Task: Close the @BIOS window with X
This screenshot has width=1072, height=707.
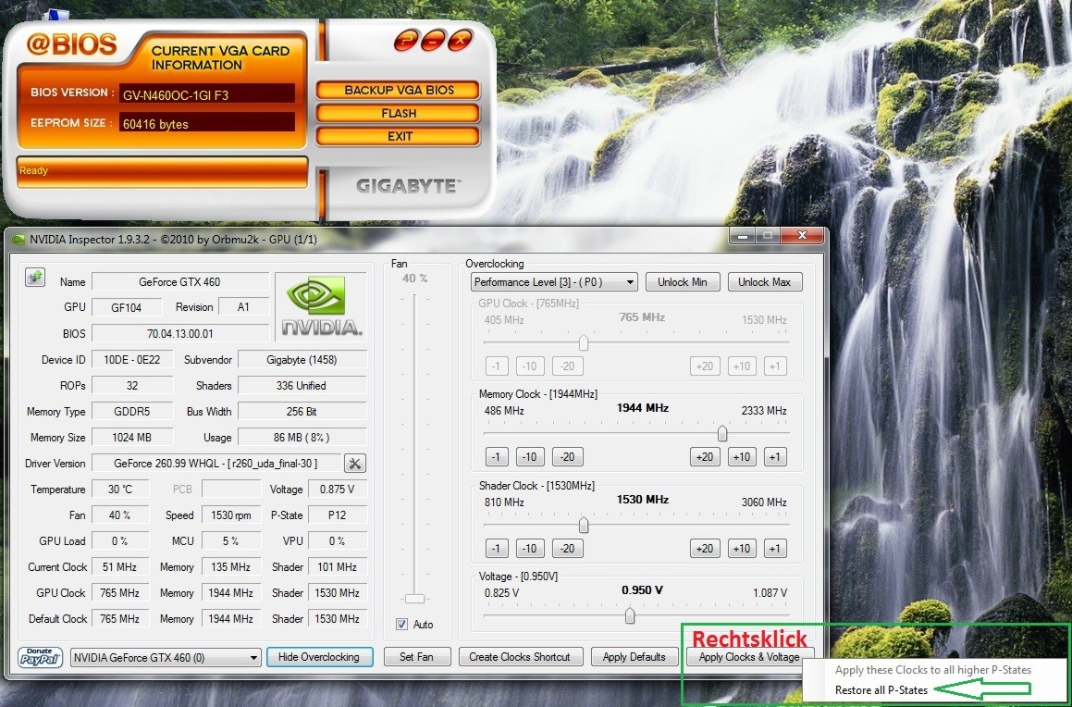Action: [461, 41]
